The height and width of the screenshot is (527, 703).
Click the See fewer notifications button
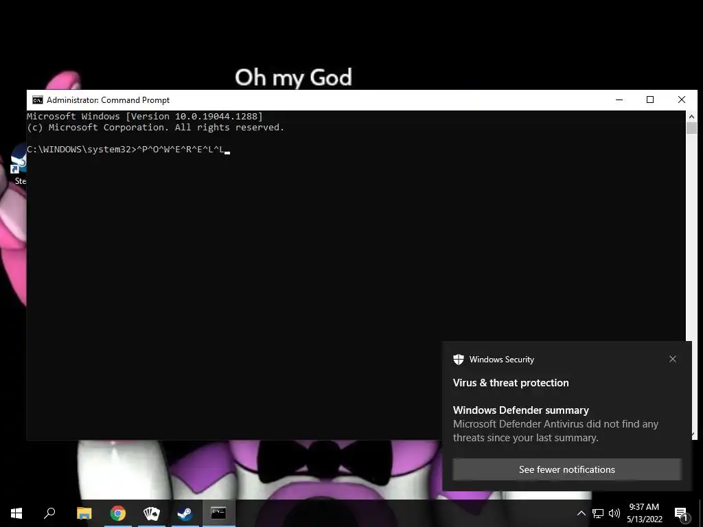566,469
